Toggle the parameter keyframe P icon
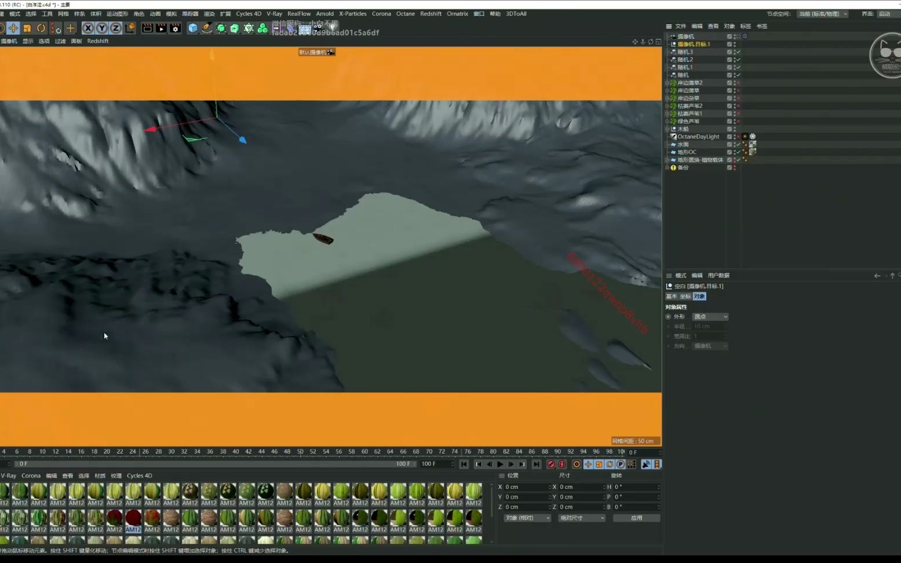 click(621, 465)
